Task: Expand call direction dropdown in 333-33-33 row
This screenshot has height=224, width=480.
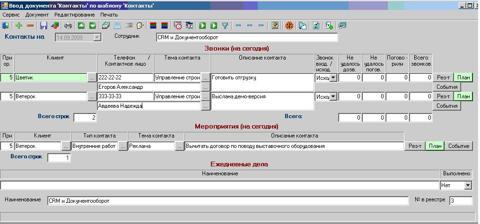Action: pos(333,97)
